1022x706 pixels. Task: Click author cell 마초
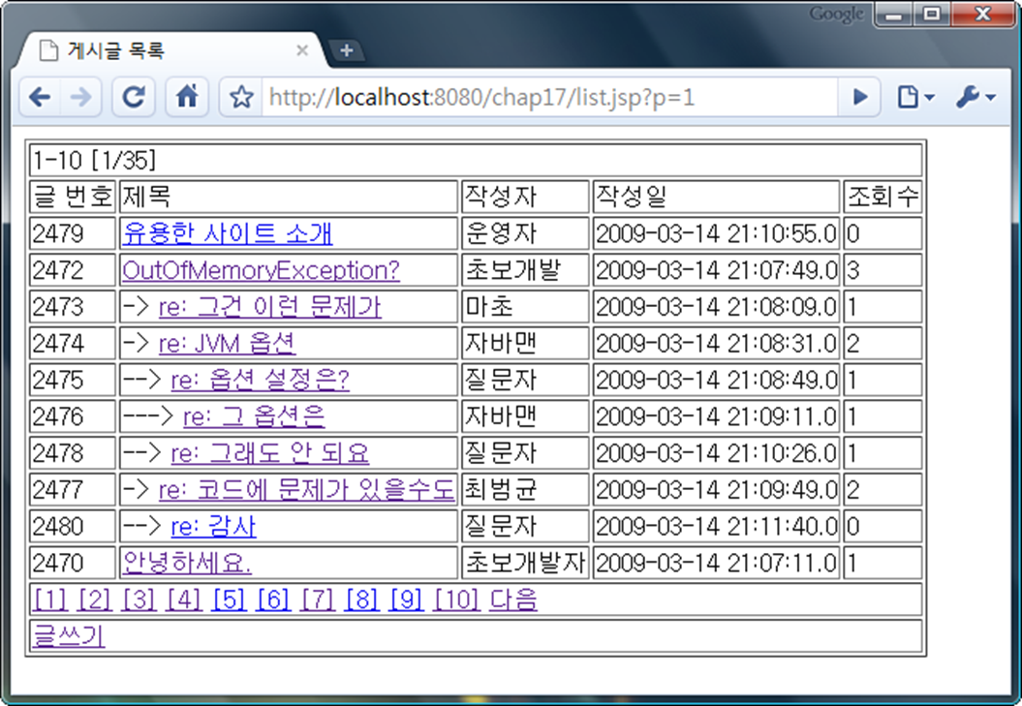pos(525,306)
